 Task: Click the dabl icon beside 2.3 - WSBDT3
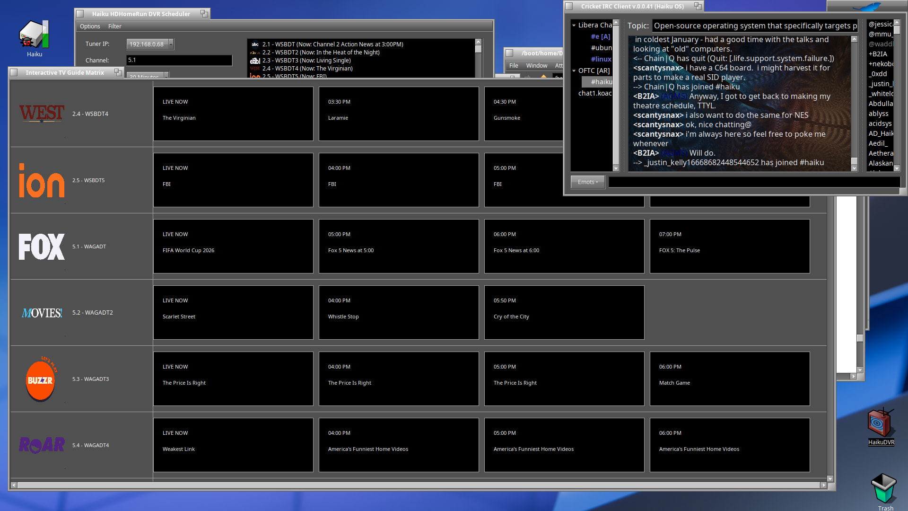click(255, 61)
